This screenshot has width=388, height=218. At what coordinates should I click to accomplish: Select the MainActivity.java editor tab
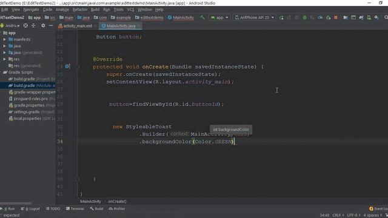121,26
